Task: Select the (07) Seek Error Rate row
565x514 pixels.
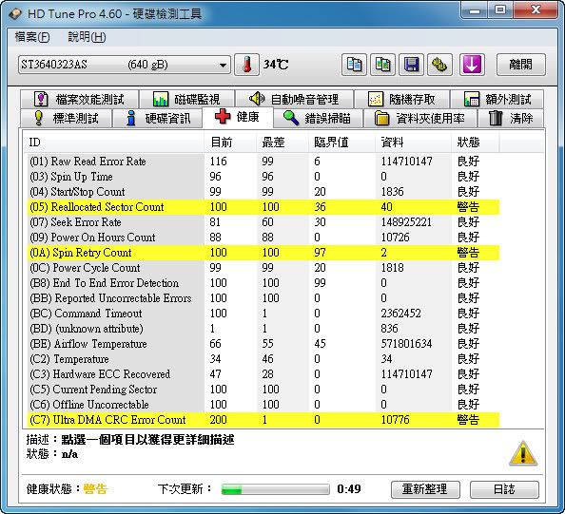Action: 263,222
